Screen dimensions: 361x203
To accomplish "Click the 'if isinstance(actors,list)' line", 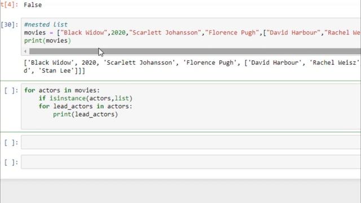I will 85,98.
